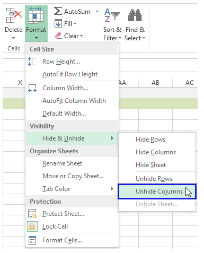Click the Delete cells icon
Viewport: 204px width, 253px height.
(x=14, y=15)
